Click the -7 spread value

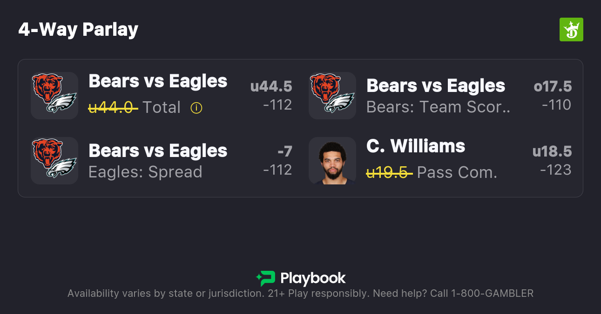[284, 151]
